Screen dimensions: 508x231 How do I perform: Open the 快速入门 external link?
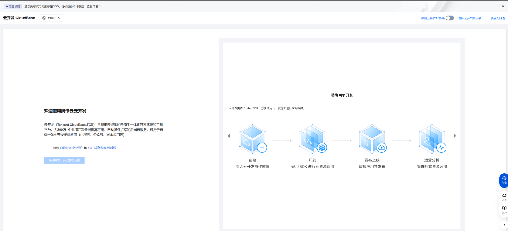[x=498, y=18]
